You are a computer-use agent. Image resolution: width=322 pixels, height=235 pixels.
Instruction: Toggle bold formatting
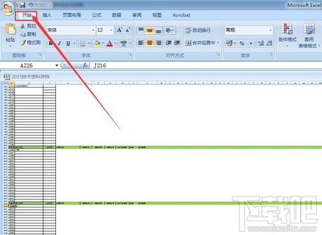coord(51,43)
